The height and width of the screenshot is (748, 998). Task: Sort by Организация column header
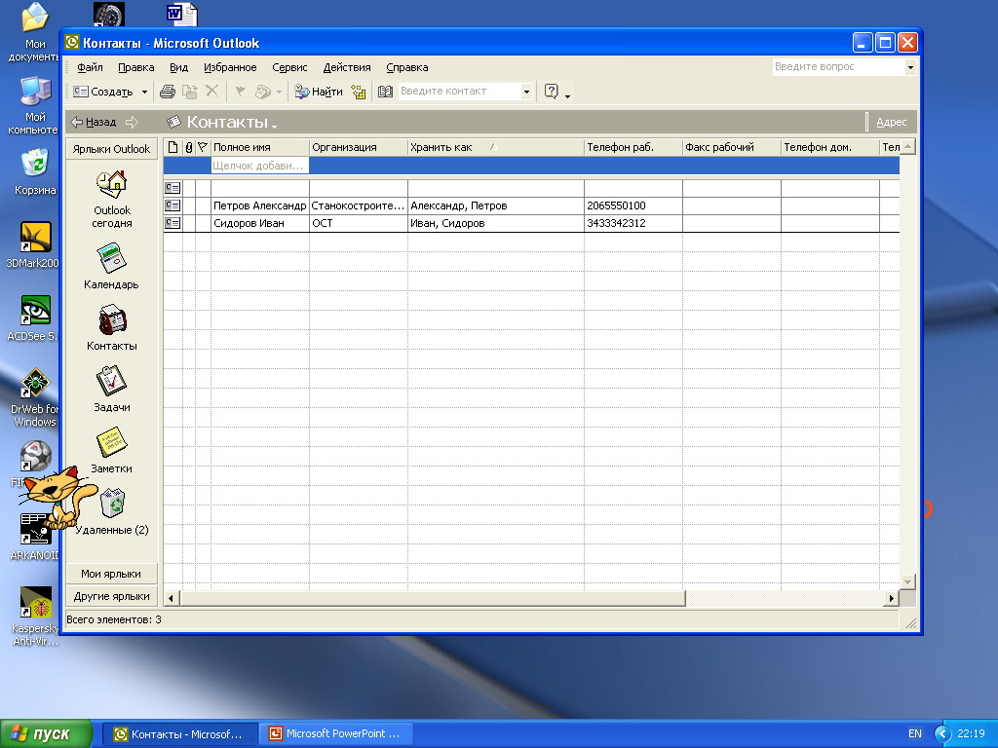pyautogui.click(x=359, y=148)
